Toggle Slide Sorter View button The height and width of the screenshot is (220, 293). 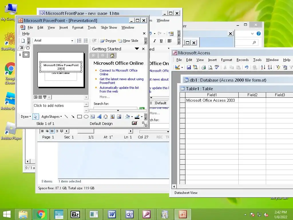click(x=40, y=97)
